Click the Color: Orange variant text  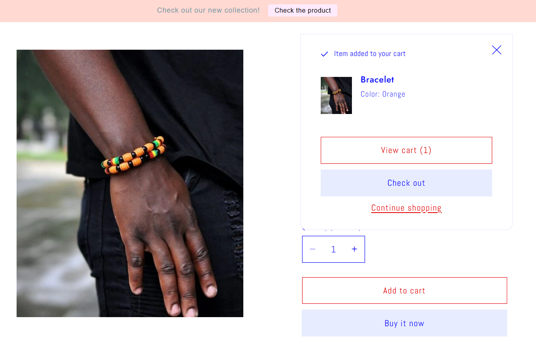(383, 94)
